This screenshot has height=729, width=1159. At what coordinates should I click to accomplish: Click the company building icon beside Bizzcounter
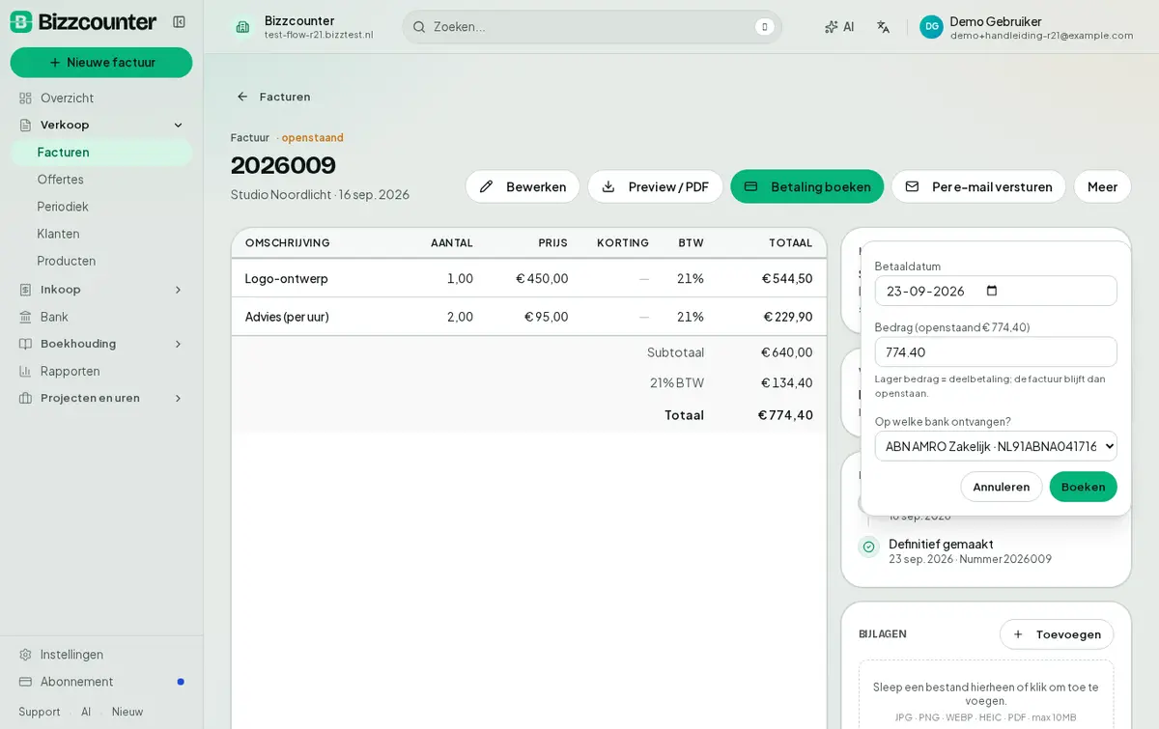pos(242,27)
